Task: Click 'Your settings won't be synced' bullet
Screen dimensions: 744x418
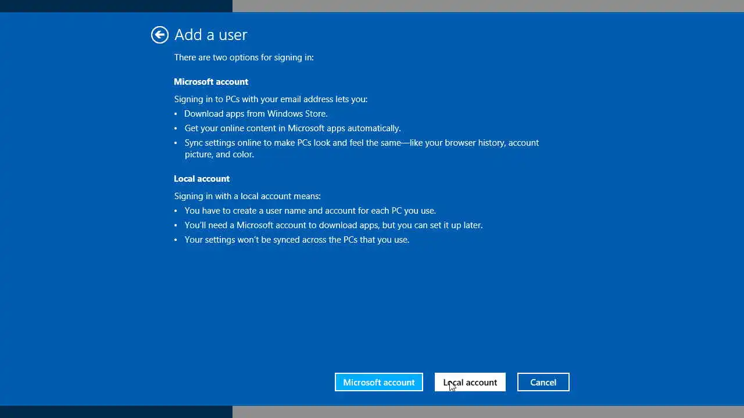Action: pyautogui.click(x=297, y=240)
